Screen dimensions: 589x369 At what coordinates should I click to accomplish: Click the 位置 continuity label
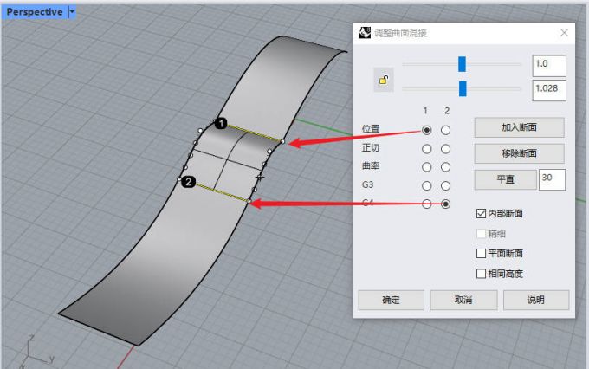[371, 129]
